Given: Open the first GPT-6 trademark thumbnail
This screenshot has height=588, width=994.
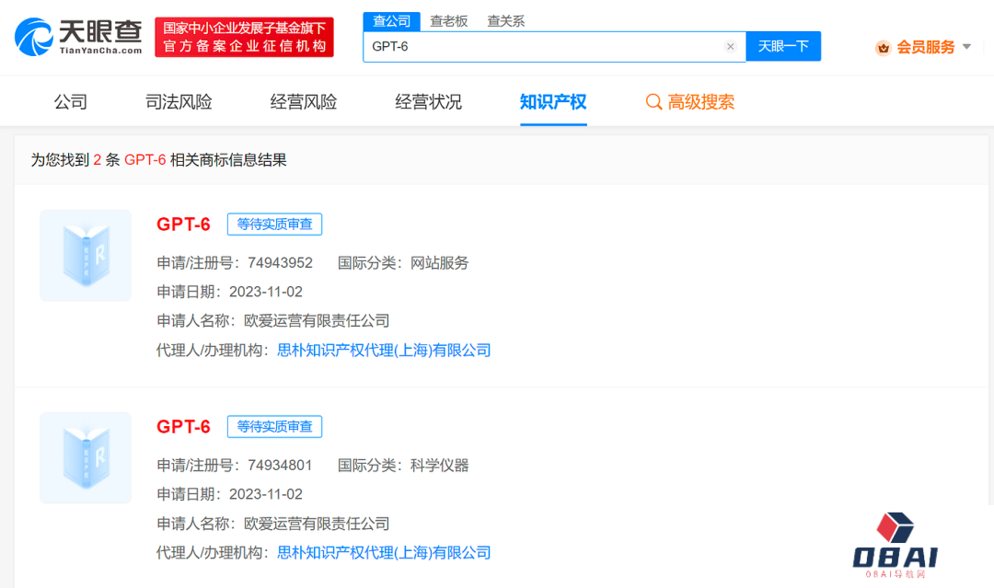Looking at the screenshot, I should [86, 255].
